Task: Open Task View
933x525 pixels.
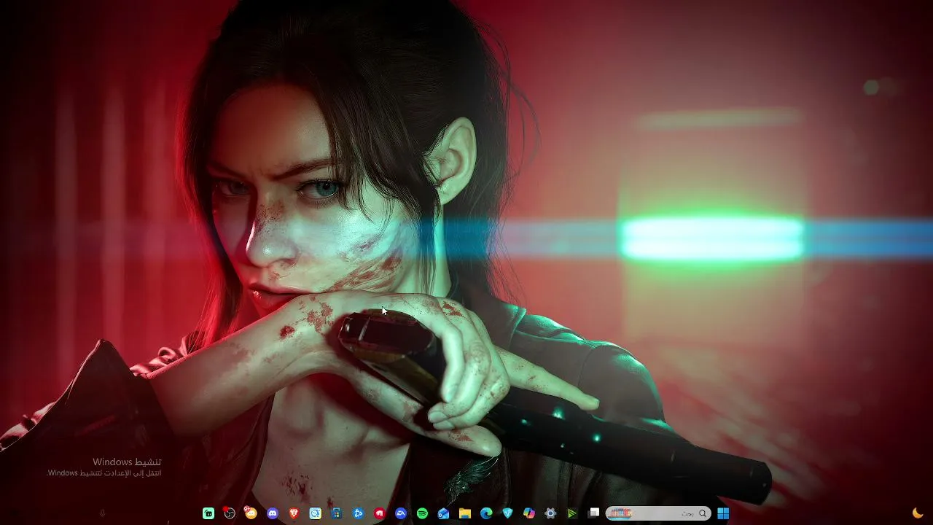Action: point(594,513)
